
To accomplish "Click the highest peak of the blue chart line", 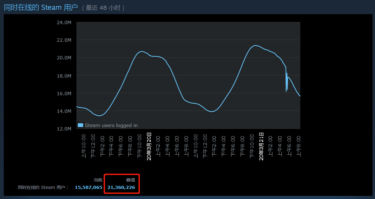I will pos(256,45).
